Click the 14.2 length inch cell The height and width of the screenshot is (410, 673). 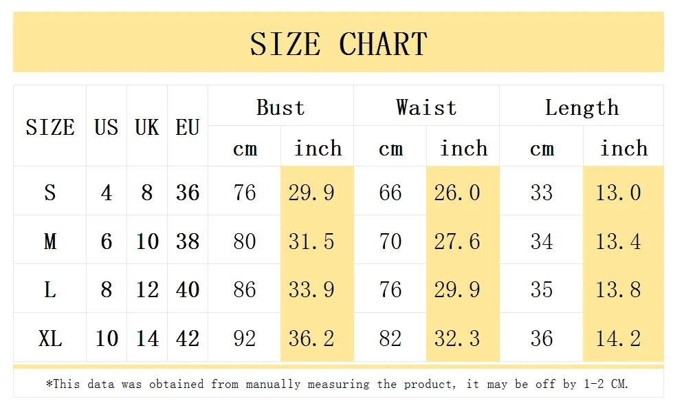pos(624,338)
